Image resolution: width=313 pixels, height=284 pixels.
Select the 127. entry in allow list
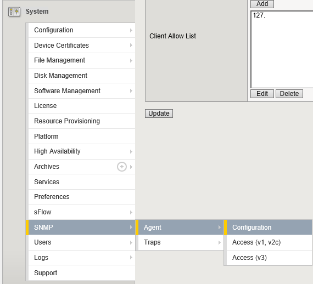(259, 15)
